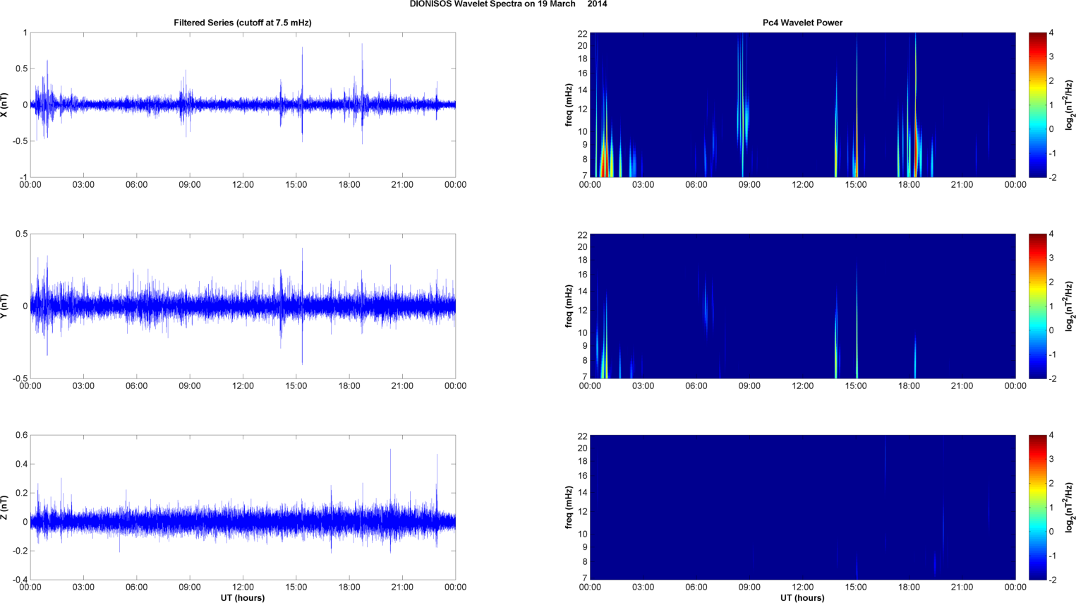Viewport: 1076px width, 603px height.
Task: Click freq (mHz) label of the top spectrogram
Action: (x=569, y=105)
